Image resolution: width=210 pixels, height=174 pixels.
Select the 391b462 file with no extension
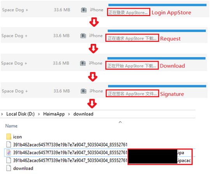click(x=70, y=144)
